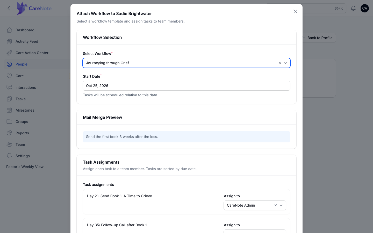Close the Attach Workflow dialog

point(295,11)
